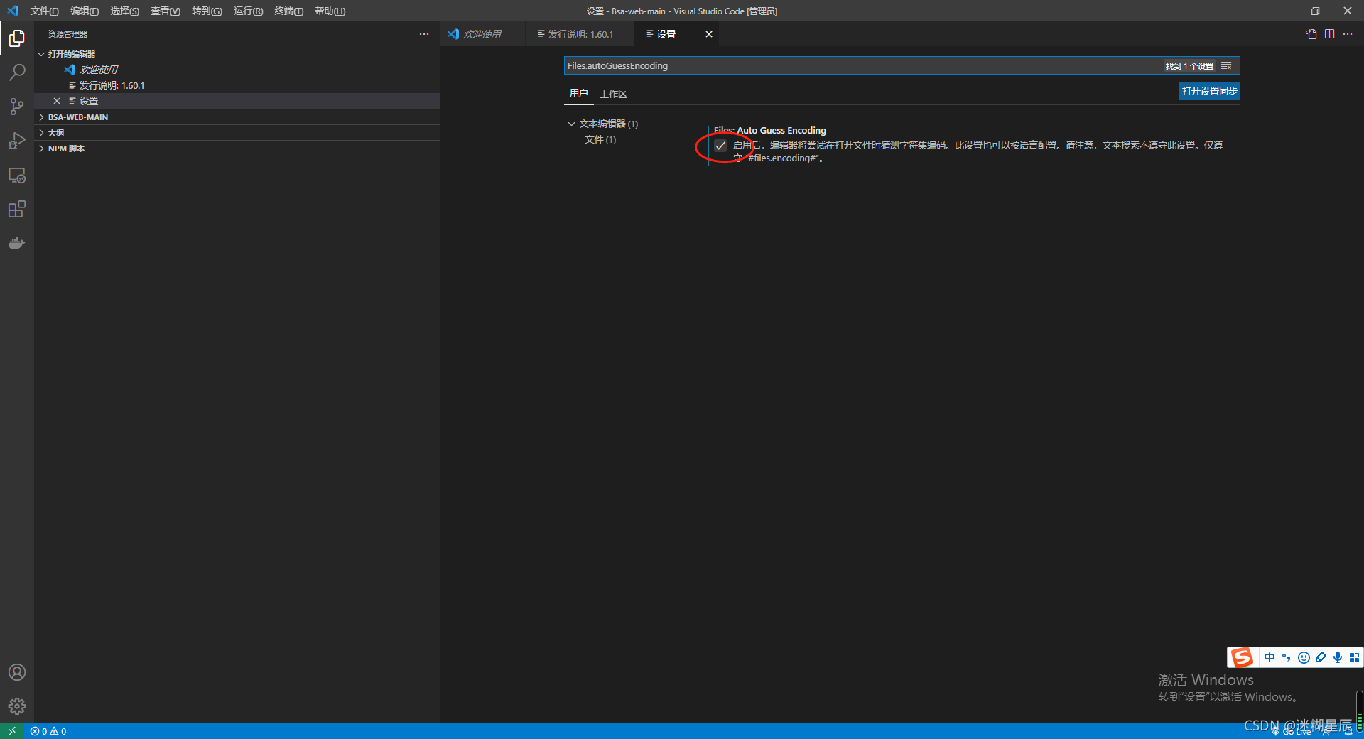Open the Accounts menu icon

(17, 672)
